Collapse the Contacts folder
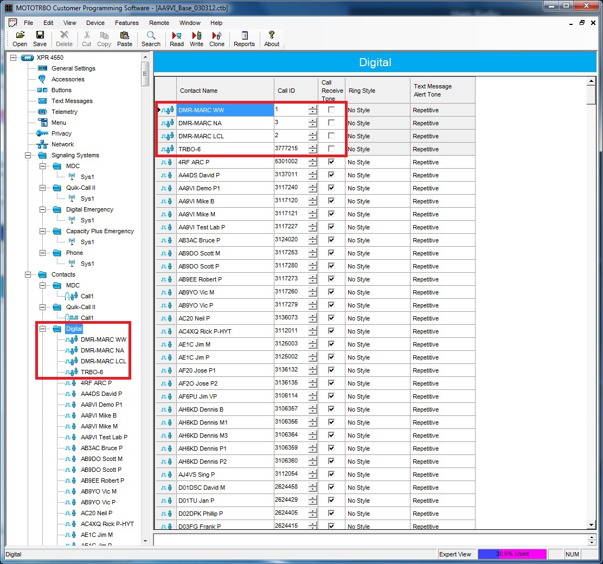 pos(28,275)
